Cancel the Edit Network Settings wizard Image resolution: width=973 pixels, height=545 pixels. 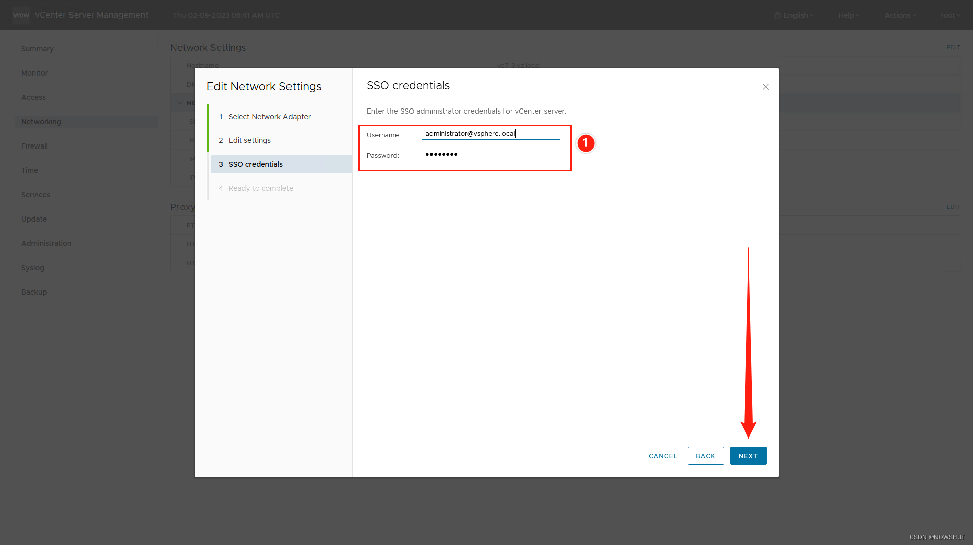663,456
